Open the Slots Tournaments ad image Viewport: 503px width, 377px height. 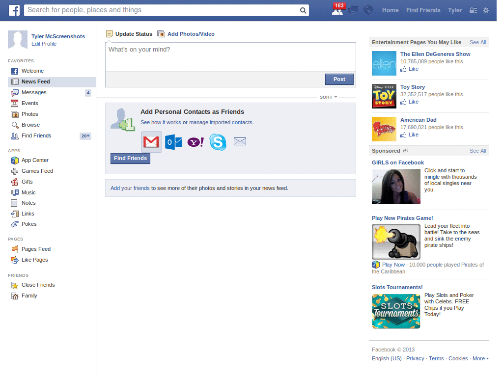396,311
